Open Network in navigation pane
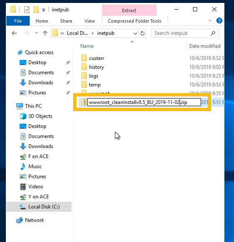 (x=34, y=220)
